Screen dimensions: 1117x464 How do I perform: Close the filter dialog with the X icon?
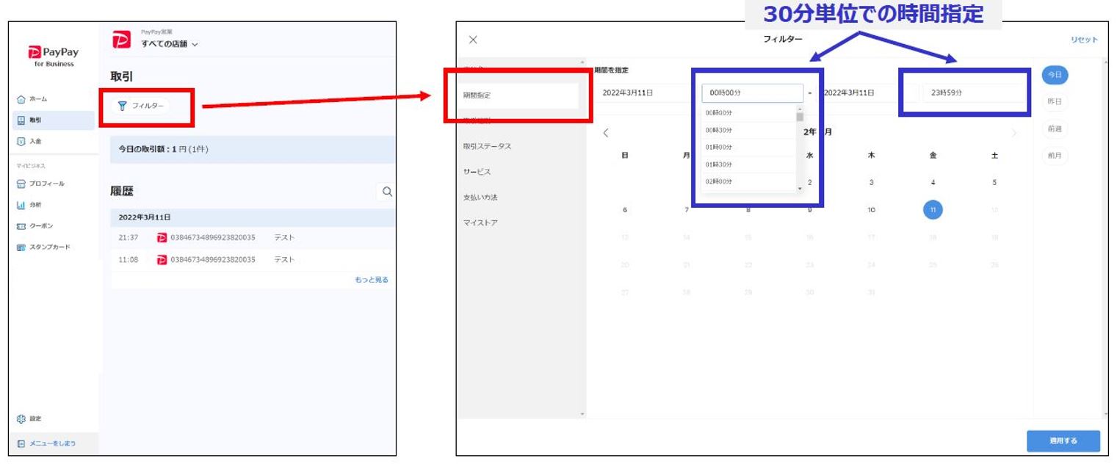point(473,40)
